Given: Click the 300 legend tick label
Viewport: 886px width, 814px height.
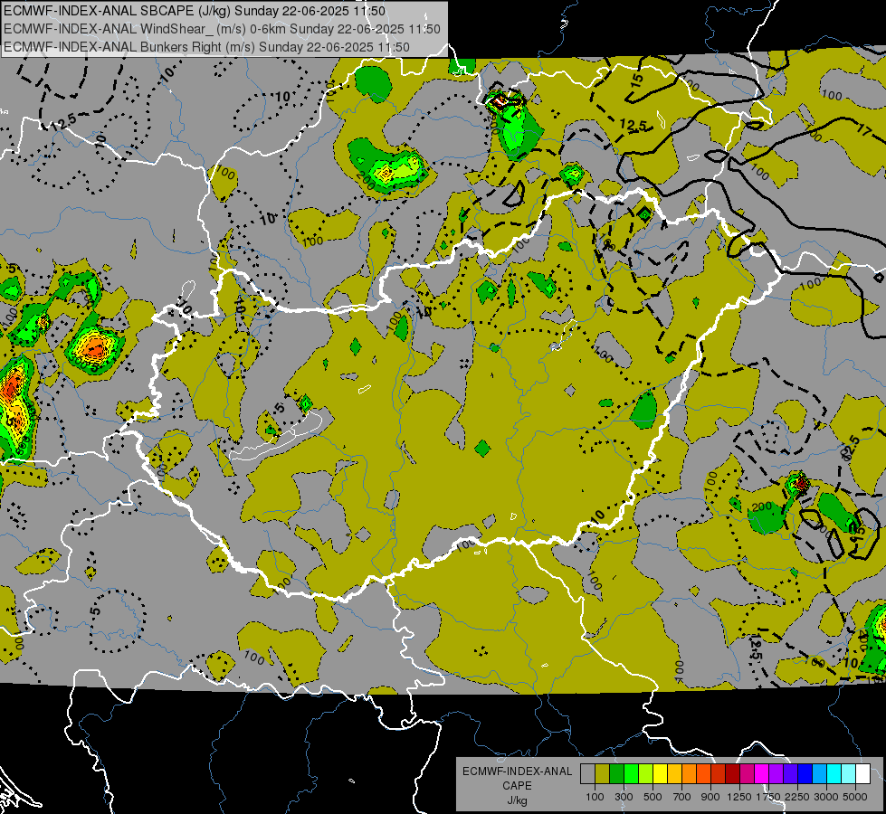Looking at the screenshot, I should tap(624, 797).
